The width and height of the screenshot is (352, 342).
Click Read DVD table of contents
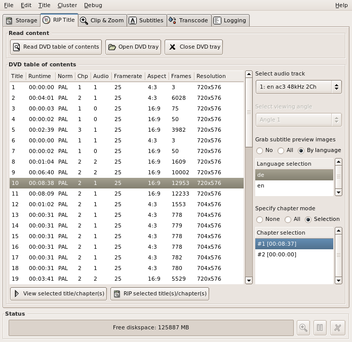[56, 47]
